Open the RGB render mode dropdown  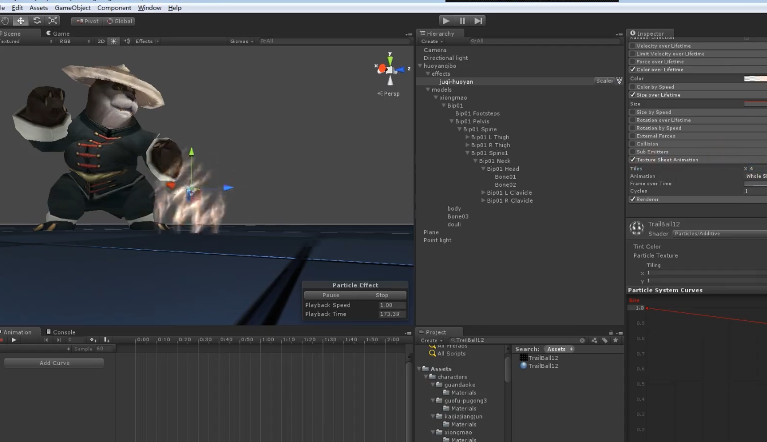[74, 41]
